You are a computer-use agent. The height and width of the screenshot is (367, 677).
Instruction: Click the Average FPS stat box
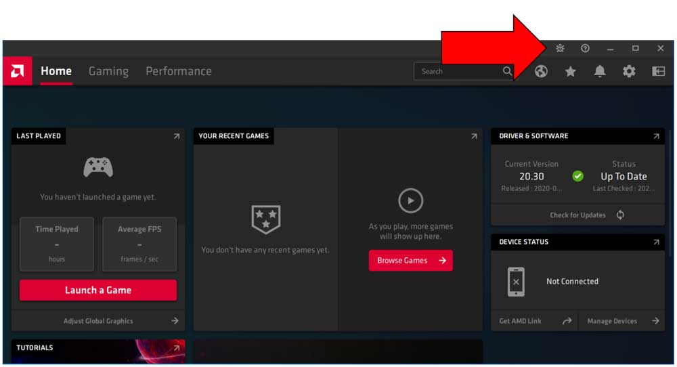[x=139, y=244]
